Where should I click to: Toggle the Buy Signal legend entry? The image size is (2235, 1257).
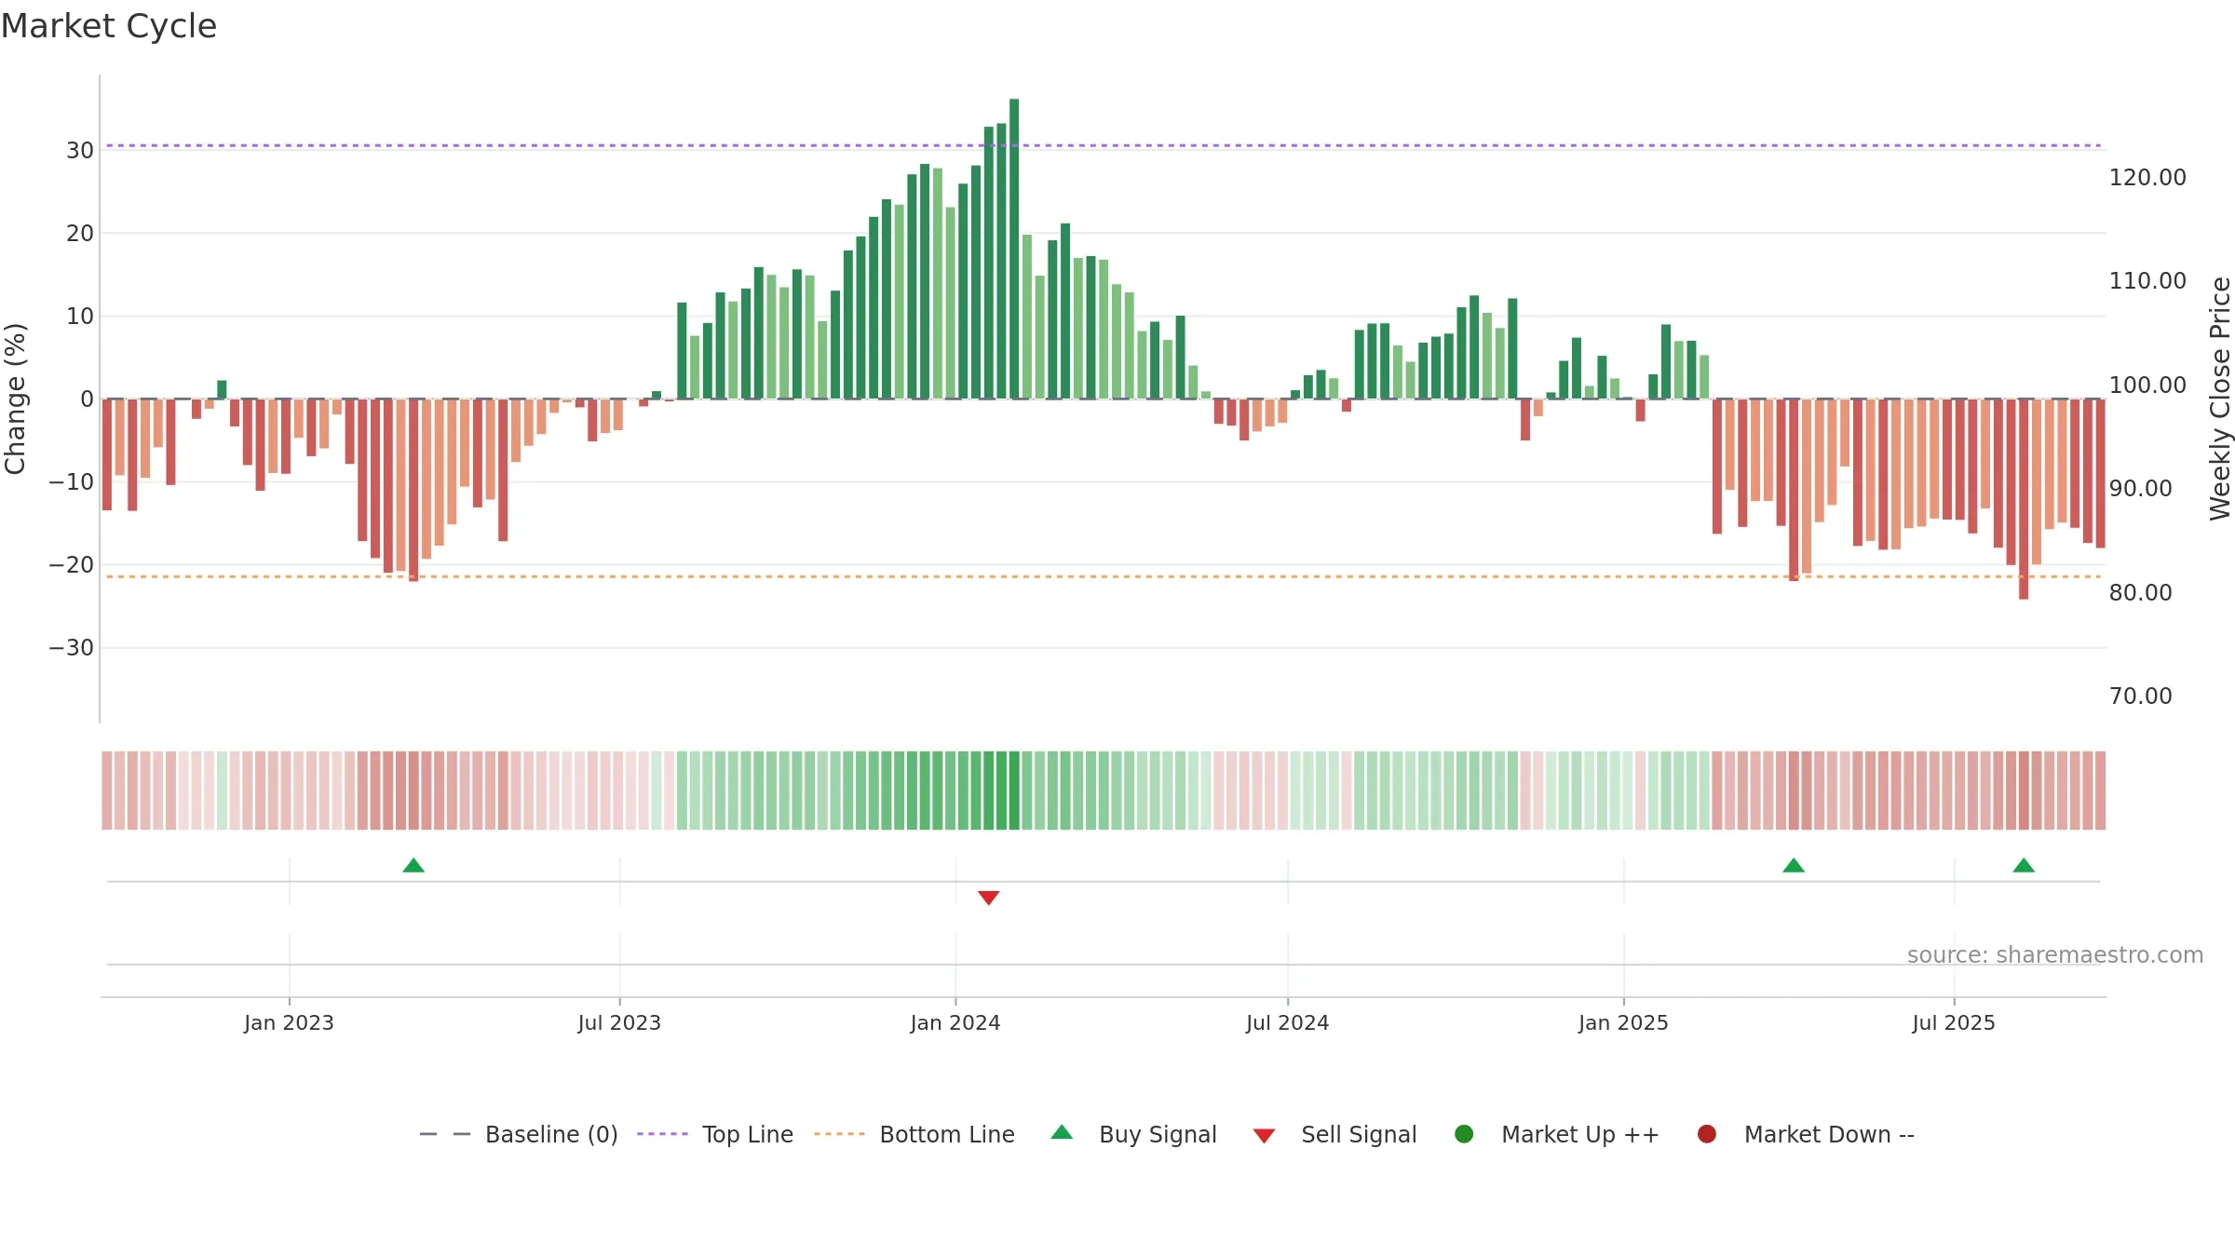[x=1133, y=1134]
